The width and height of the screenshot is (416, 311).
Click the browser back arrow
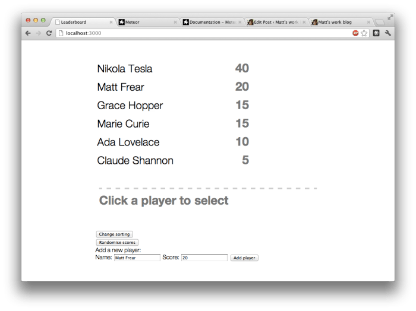[28, 33]
